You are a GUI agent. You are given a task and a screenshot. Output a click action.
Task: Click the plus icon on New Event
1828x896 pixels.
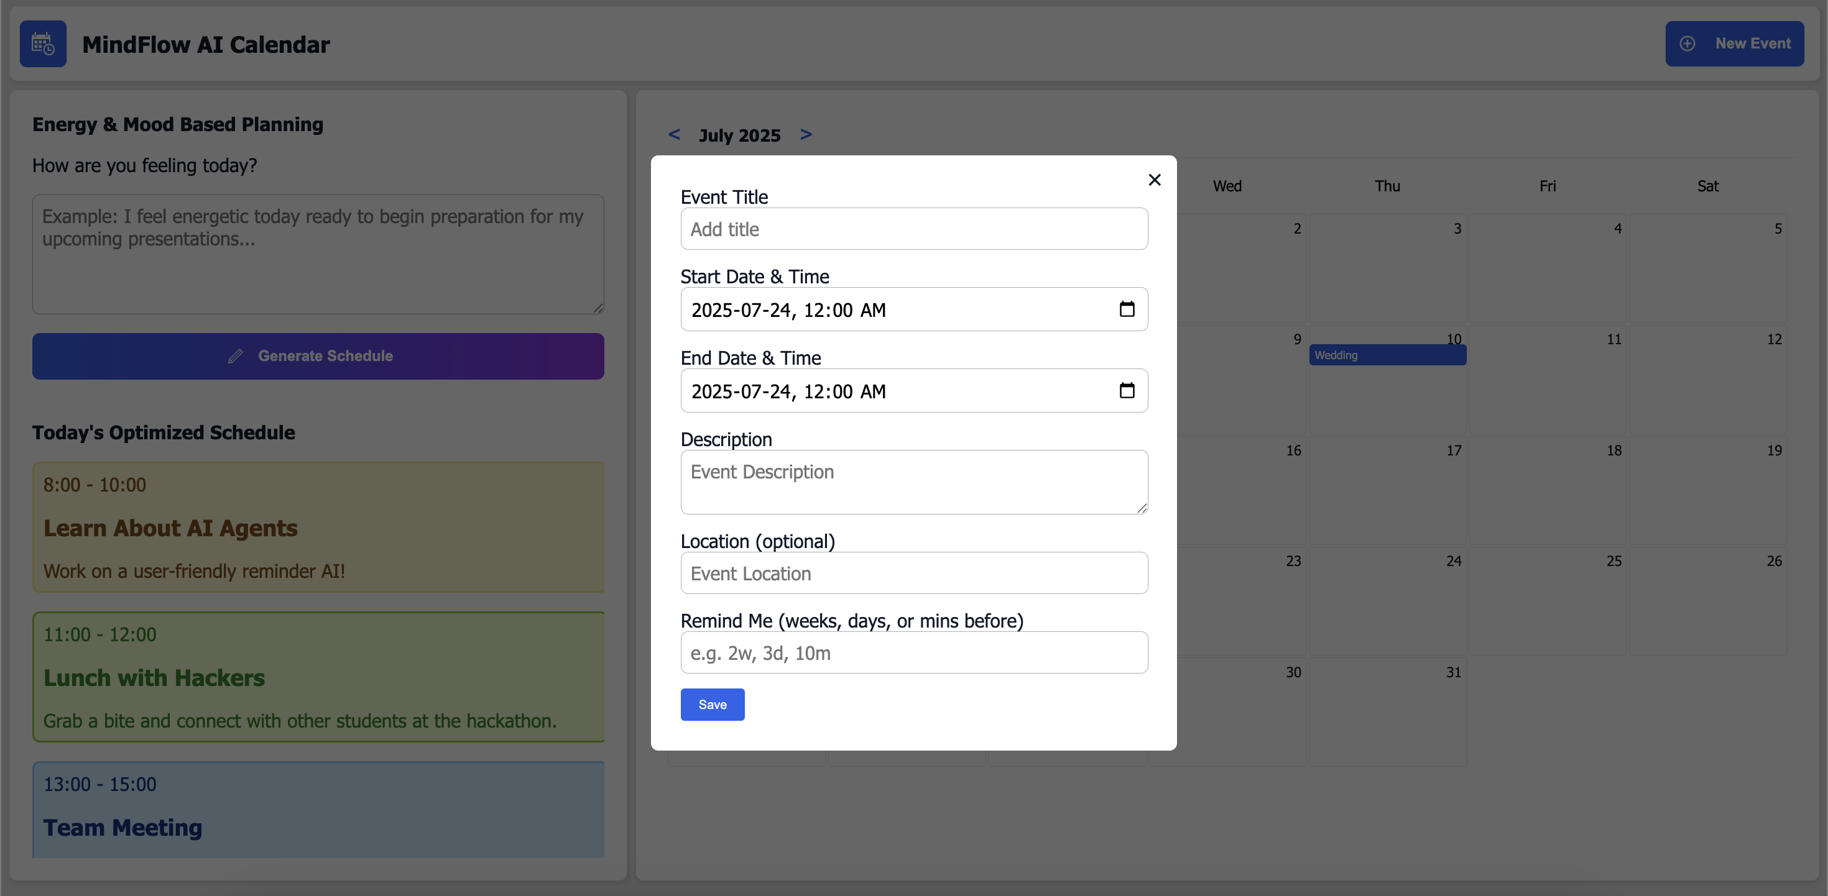1687,44
